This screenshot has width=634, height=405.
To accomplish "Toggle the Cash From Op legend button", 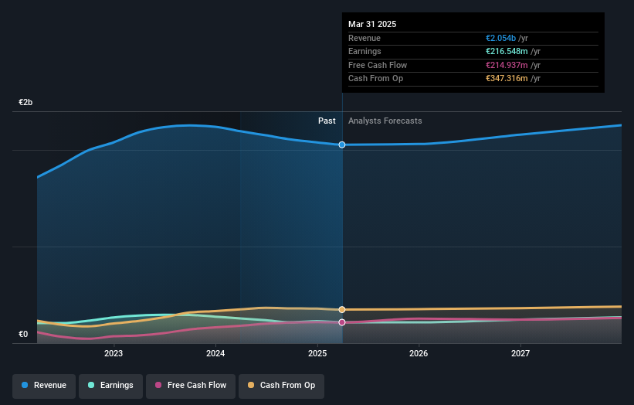I will 281,386.
